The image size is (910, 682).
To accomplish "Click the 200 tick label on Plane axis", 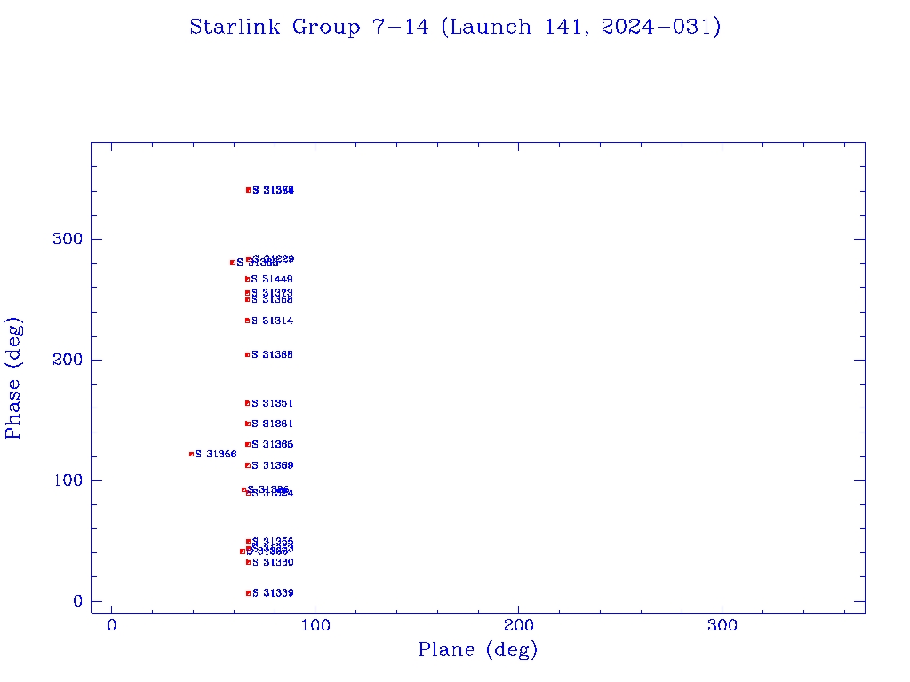I will (518, 625).
